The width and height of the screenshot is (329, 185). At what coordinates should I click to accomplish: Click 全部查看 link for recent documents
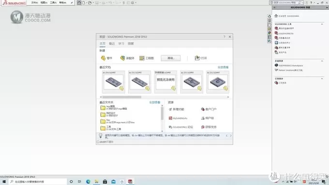coord(223,67)
